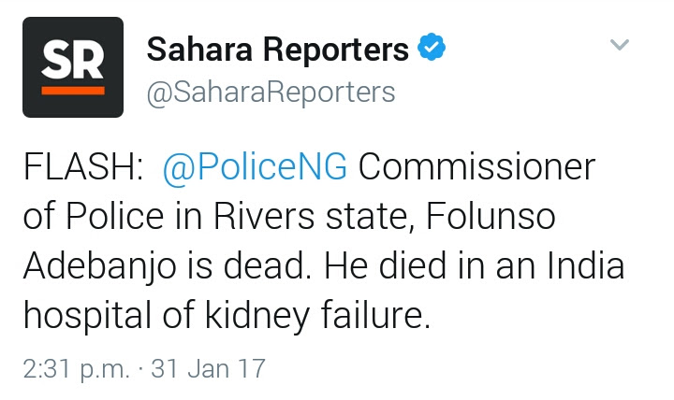Click the word Commissioner in the tweet
The width and height of the screenshot is (674, 400).
point(476,166)
